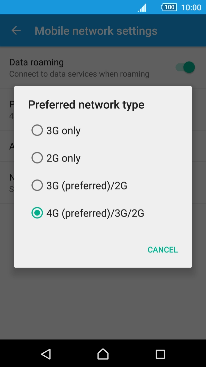Dismiss the dialog with CANCEL
This screenshot has height=367, width=206.
tap(162, 250)
